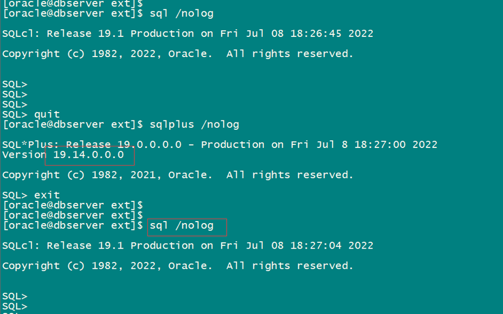Click the first empty SQL> prompt after SQLcl banner
This screenshot has height=314, width=503.
tap(15, 85)
